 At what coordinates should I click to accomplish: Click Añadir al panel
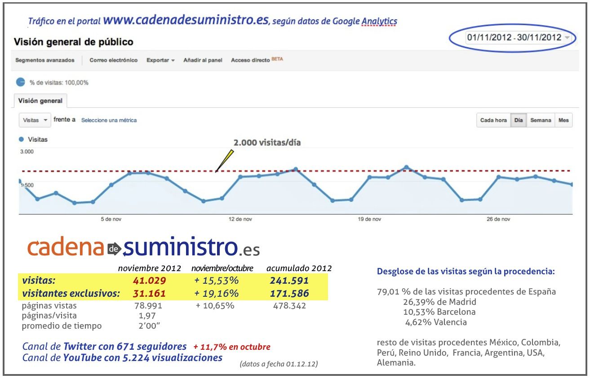pyautogui.click(x=203, y=60)
